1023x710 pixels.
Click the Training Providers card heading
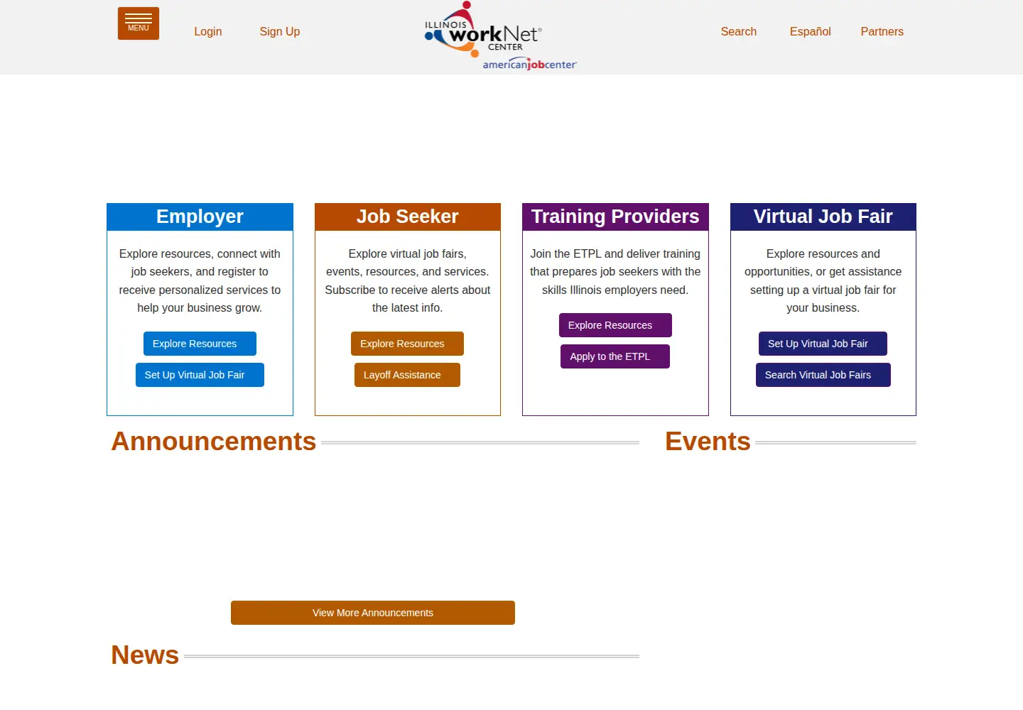615,217
